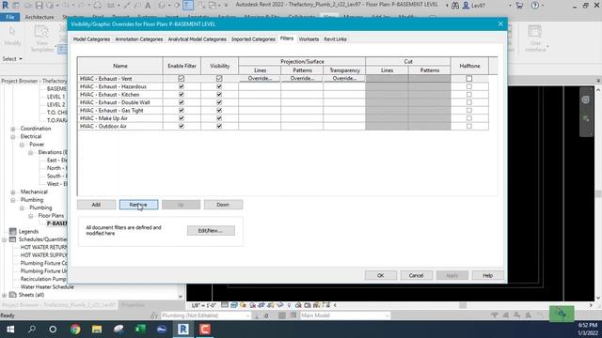Click the Detail Level icon in view control bar
Screen dimensions: 602x338
[x=225, y=305]
